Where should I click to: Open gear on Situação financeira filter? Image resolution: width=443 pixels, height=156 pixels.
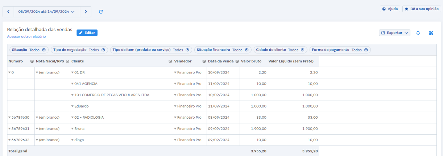coord(247,50)
